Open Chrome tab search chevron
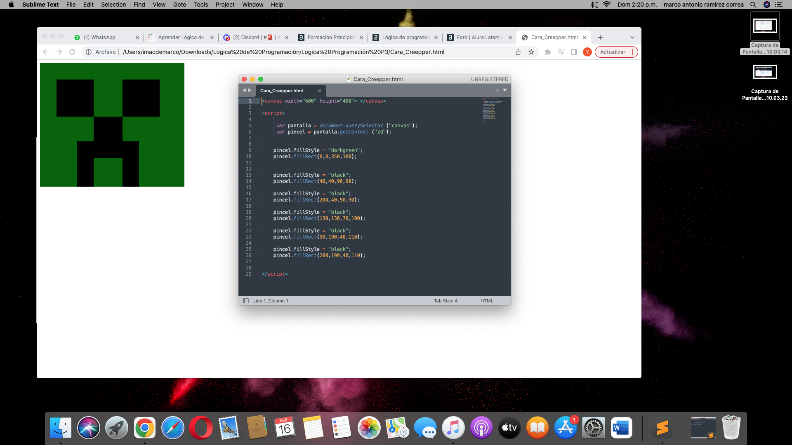792x445 pixels. pos(632,37)
